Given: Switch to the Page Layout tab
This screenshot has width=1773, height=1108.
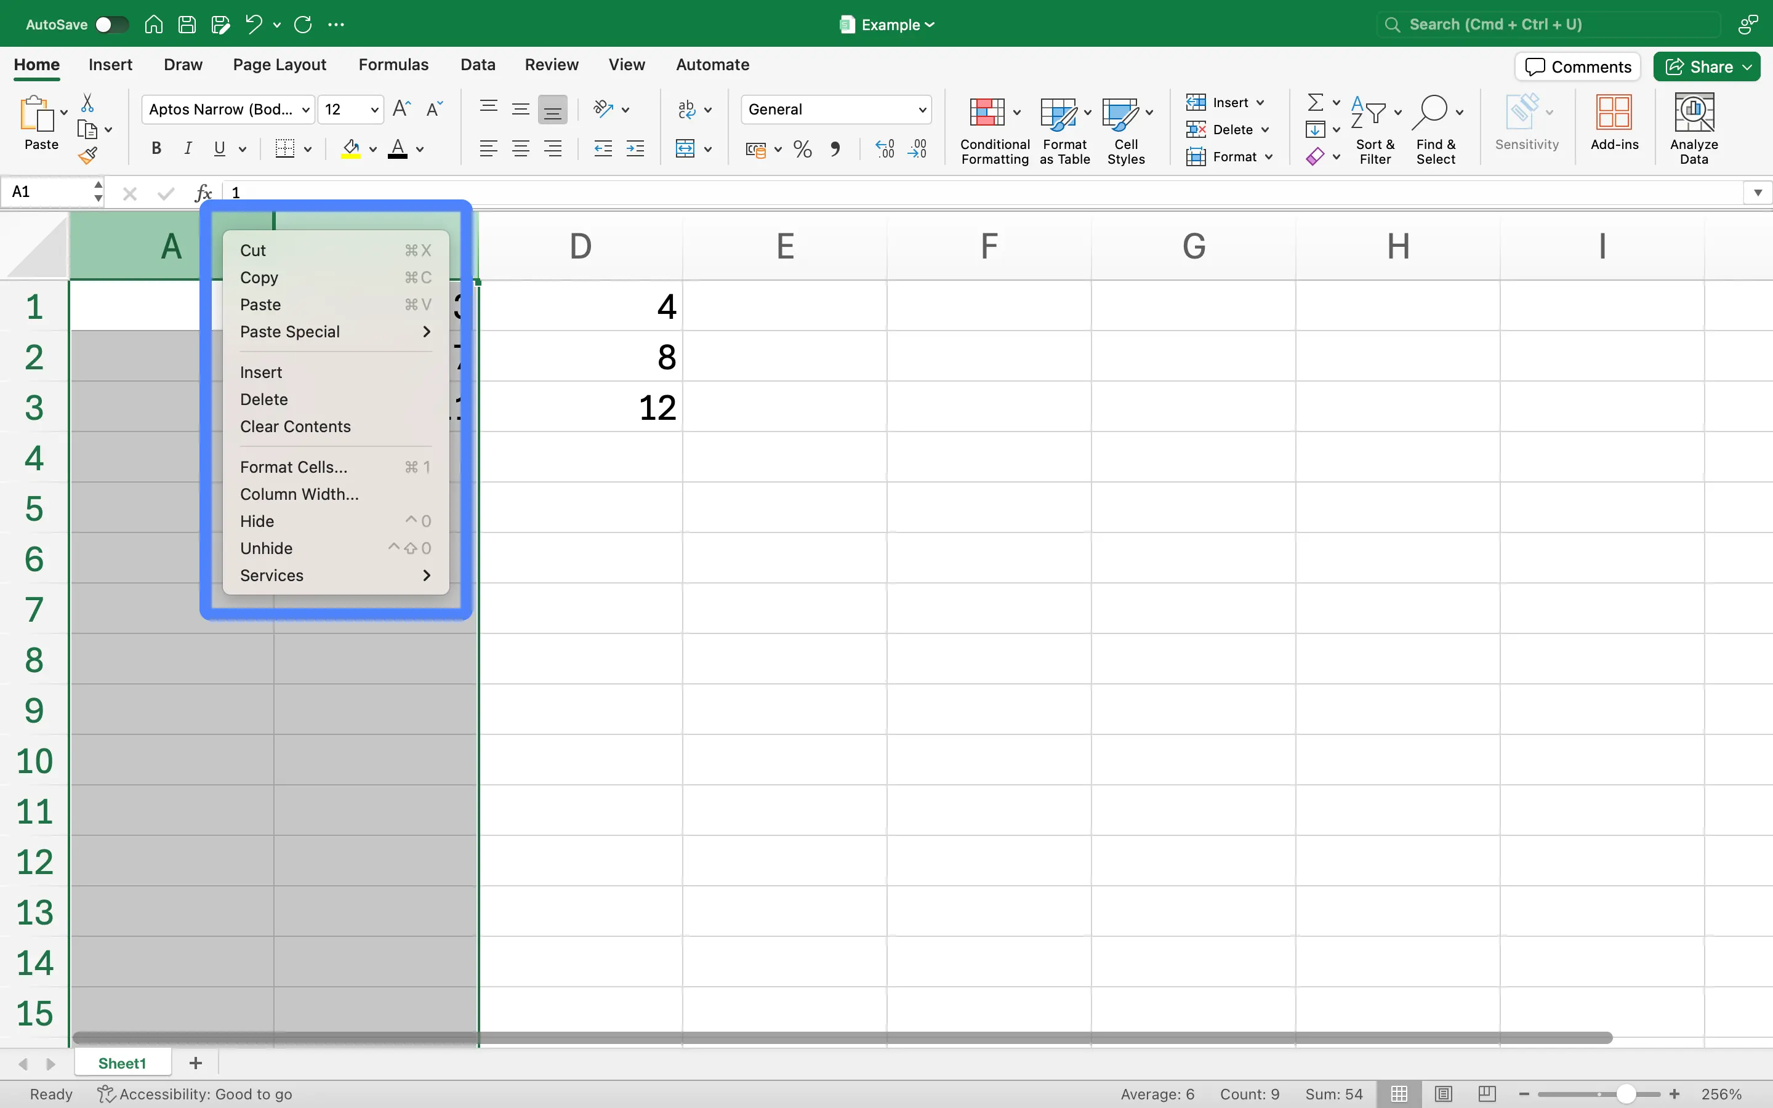Looking at the screenshot, I should click(279, 65).
